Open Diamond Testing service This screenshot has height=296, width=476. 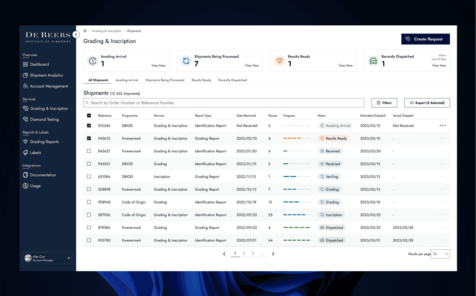[41, 119]
